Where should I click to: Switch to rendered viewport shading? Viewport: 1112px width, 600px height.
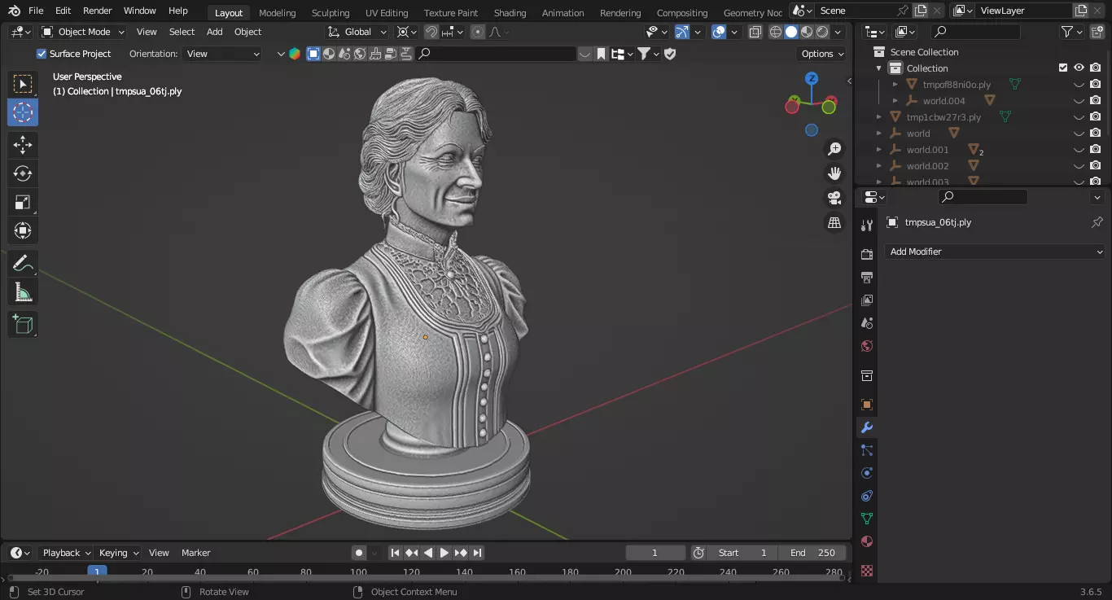click(822, 32)
